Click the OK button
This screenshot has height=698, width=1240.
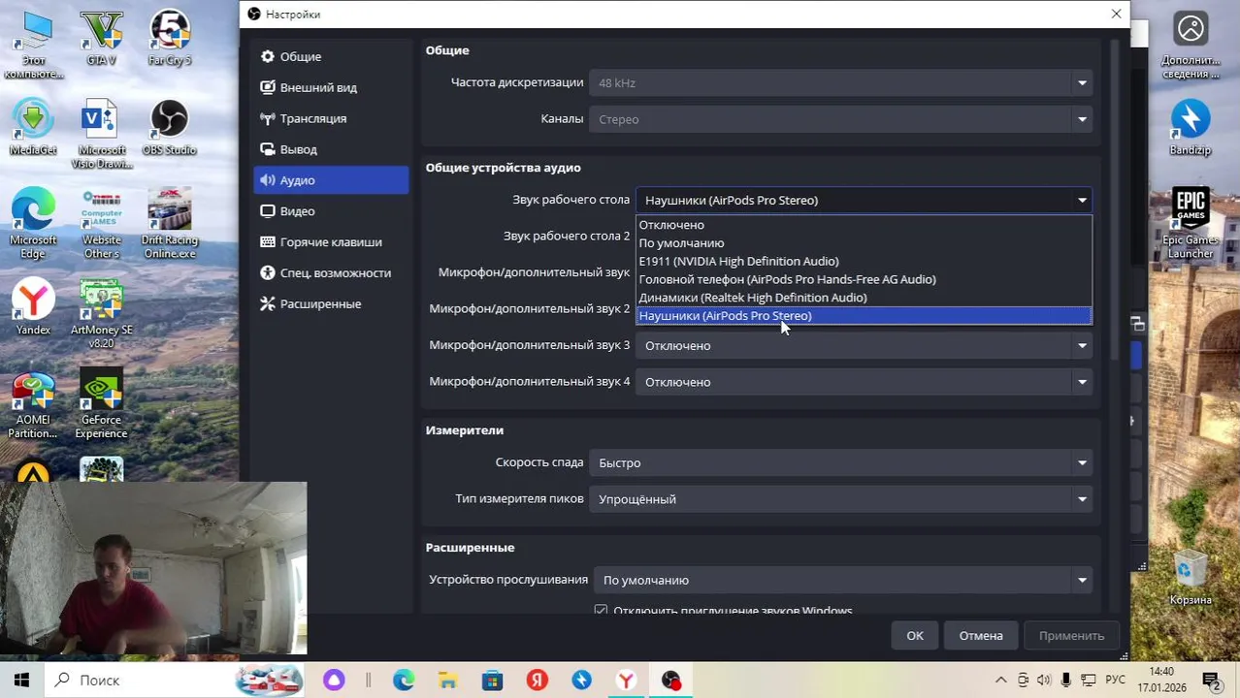915,636
